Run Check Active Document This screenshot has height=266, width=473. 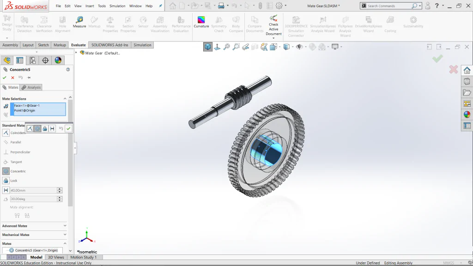273,25
